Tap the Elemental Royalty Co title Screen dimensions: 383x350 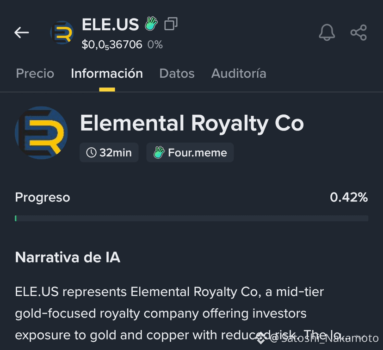(x=192, y=124)
